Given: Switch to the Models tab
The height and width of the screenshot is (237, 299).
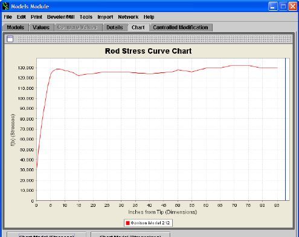Looking at the screenshot, I should point(16,27).
